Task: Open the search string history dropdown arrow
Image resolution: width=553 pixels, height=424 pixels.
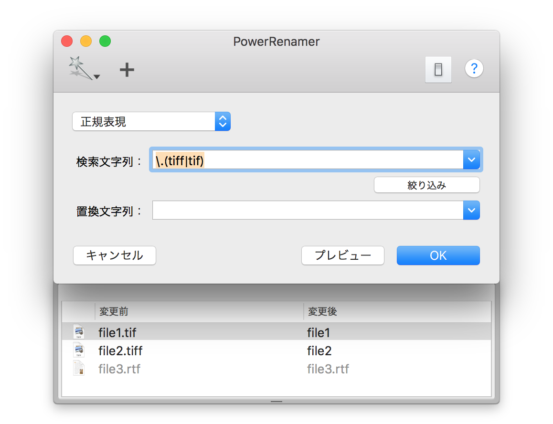Action: pyautogui.click(x=471, y=159)
